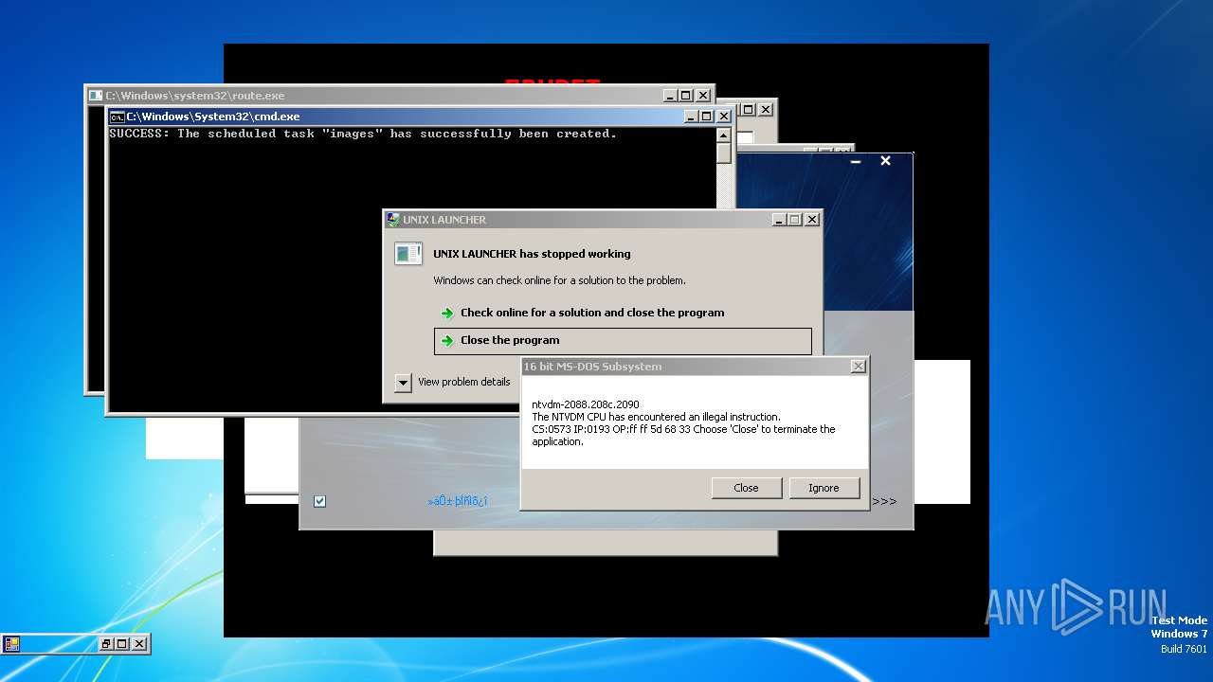Maximize the UNIX LAUNCHER dialog

(795, 220)
